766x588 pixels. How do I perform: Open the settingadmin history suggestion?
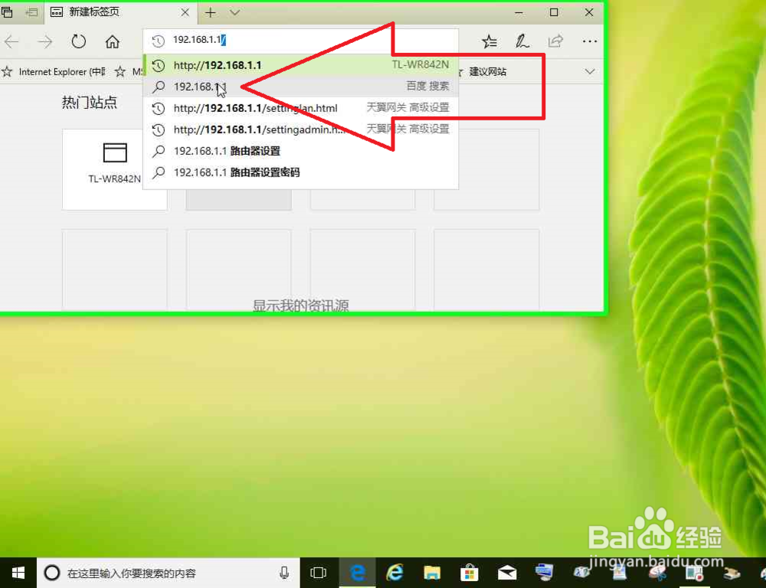[x=301, y=130]
